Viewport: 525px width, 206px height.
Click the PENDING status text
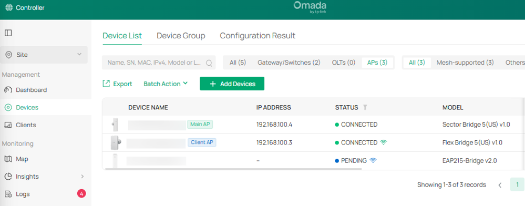[354, 161]
